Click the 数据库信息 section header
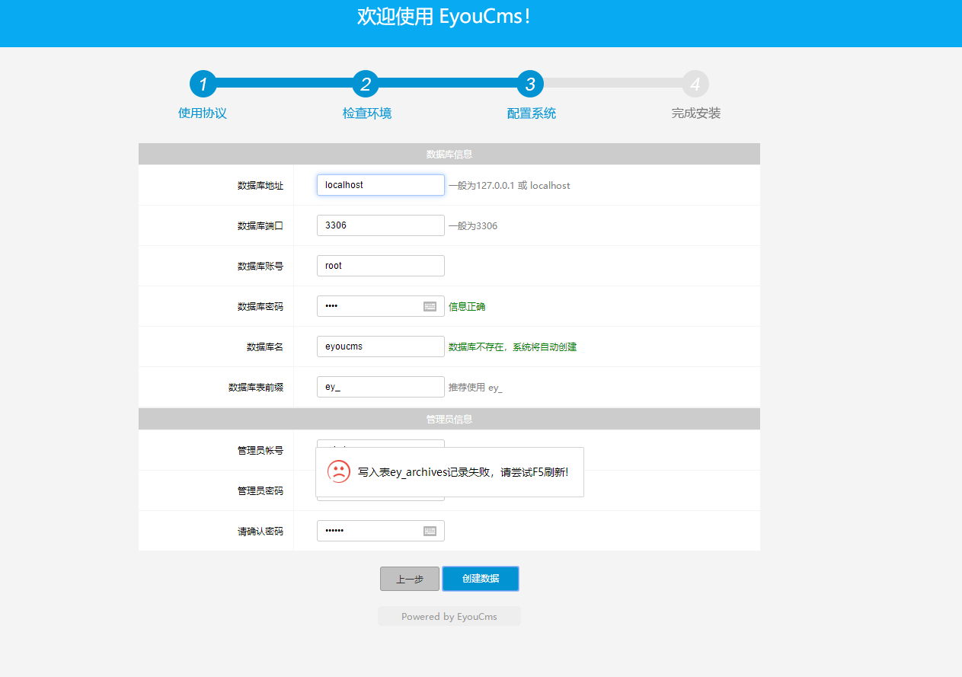 pos(449,154)
